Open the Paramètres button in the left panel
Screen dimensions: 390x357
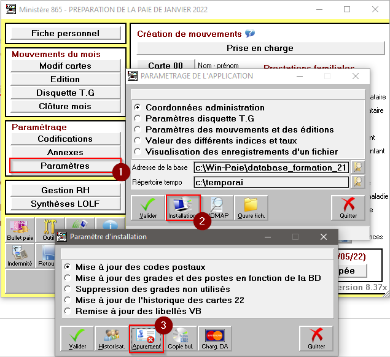[65, 166]
